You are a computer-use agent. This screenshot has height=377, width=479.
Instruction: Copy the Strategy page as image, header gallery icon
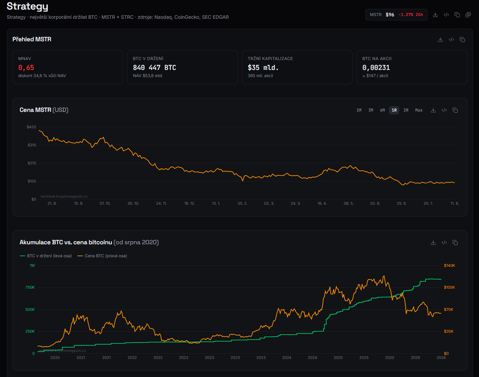468,15
